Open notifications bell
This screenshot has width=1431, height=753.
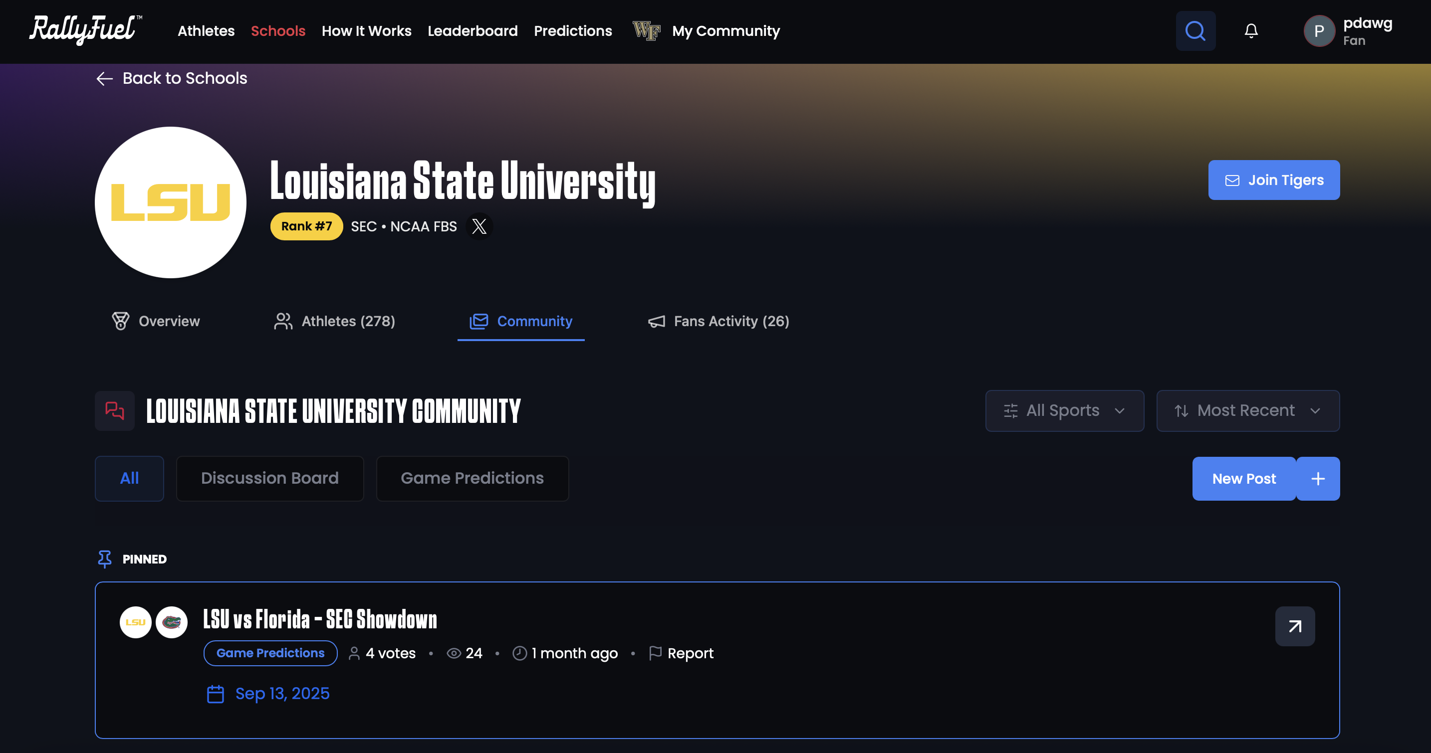point(1251,31)
